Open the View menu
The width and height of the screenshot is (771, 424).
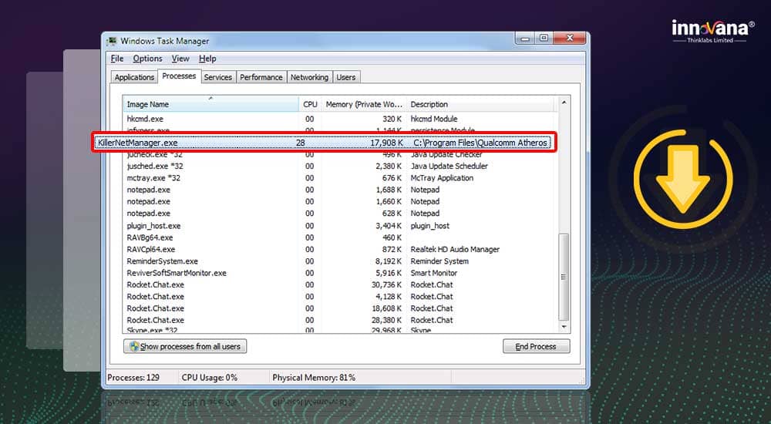click(180, 59)
